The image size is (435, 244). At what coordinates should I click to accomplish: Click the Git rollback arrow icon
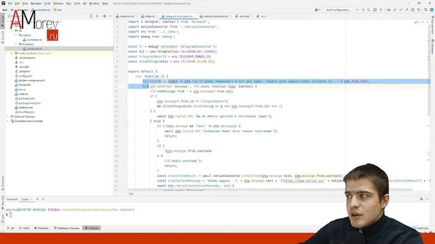[x=419, y=9]
